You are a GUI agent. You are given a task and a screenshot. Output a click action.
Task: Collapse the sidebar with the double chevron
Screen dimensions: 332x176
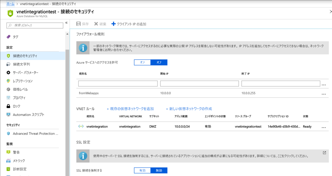(x=66, y=23)
